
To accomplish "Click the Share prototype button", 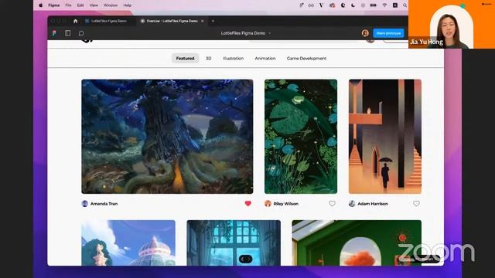I will pyautogui.click(x=388, y=33).
